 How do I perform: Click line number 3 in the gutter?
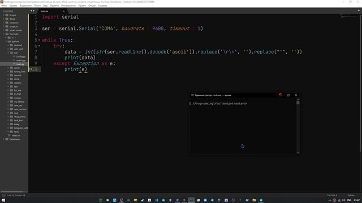36,29
